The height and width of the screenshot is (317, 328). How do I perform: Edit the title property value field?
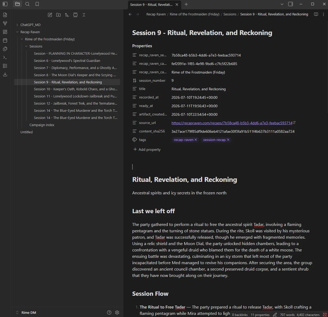199,89
